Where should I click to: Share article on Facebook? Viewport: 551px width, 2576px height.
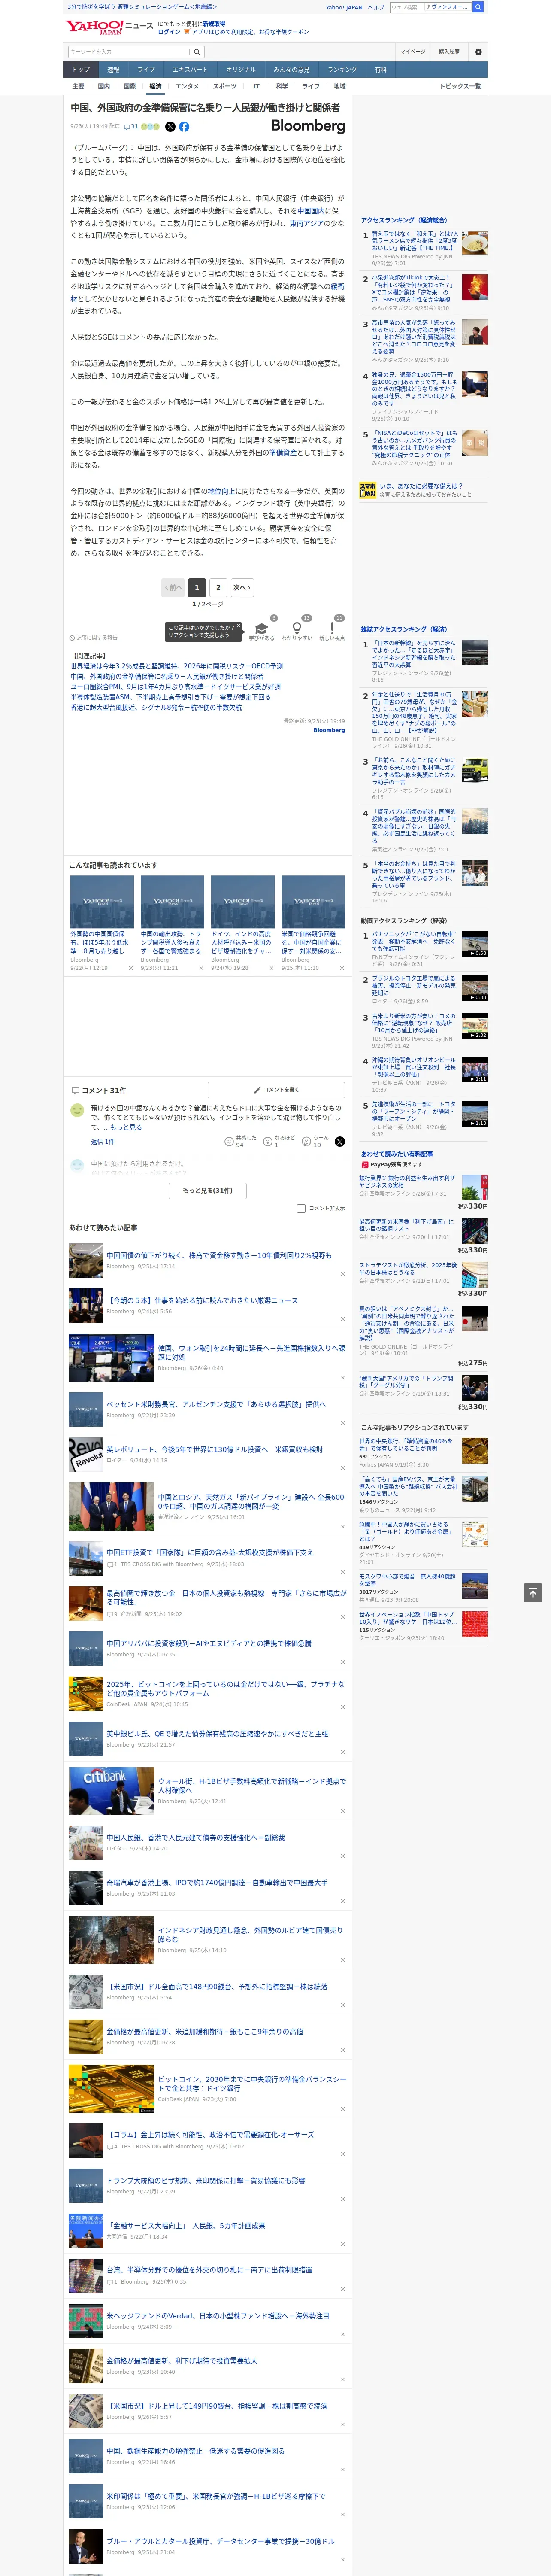[184, 127]
